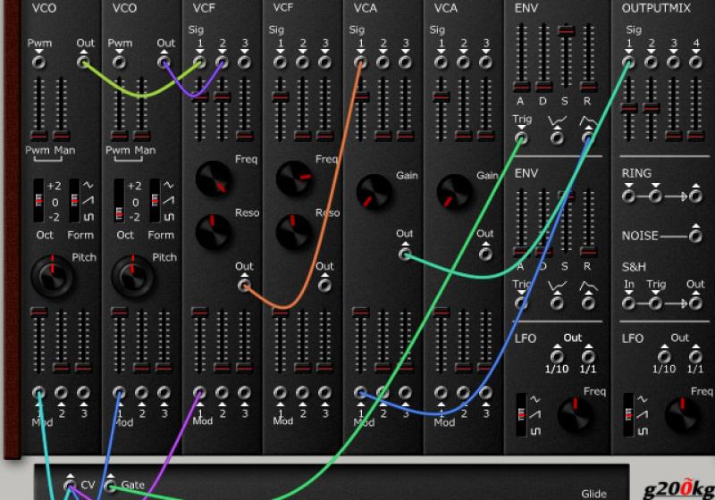Image resolution: width=715 pixels, height=500 pixels.
Task: Click the second VCF Freq knob
Action: point(294,179)
